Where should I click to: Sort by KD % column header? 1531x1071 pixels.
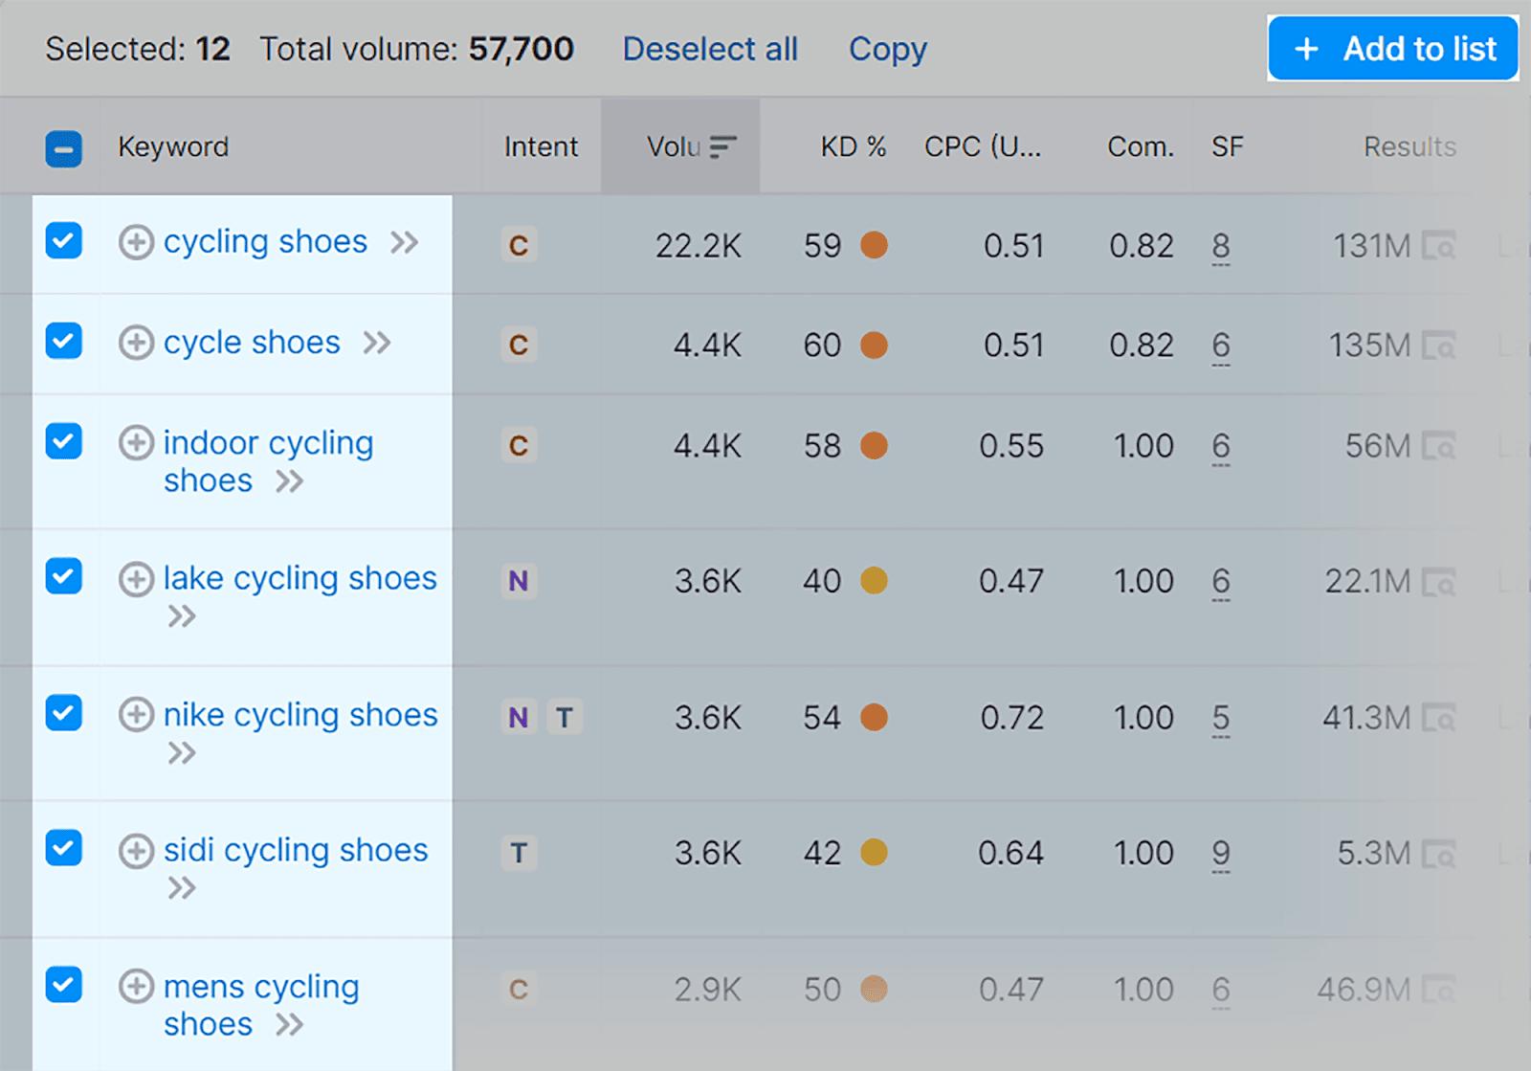pyautogui.click(x=853, y=146)
